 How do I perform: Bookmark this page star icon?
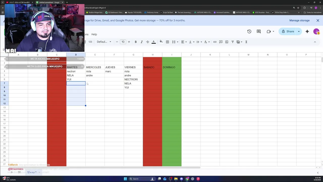pyautogui.click(x=298, y=8)
